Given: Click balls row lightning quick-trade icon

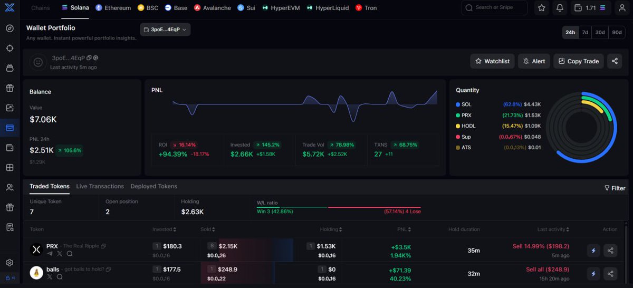Looking at the screenshot, I should (x=593, y=274).
